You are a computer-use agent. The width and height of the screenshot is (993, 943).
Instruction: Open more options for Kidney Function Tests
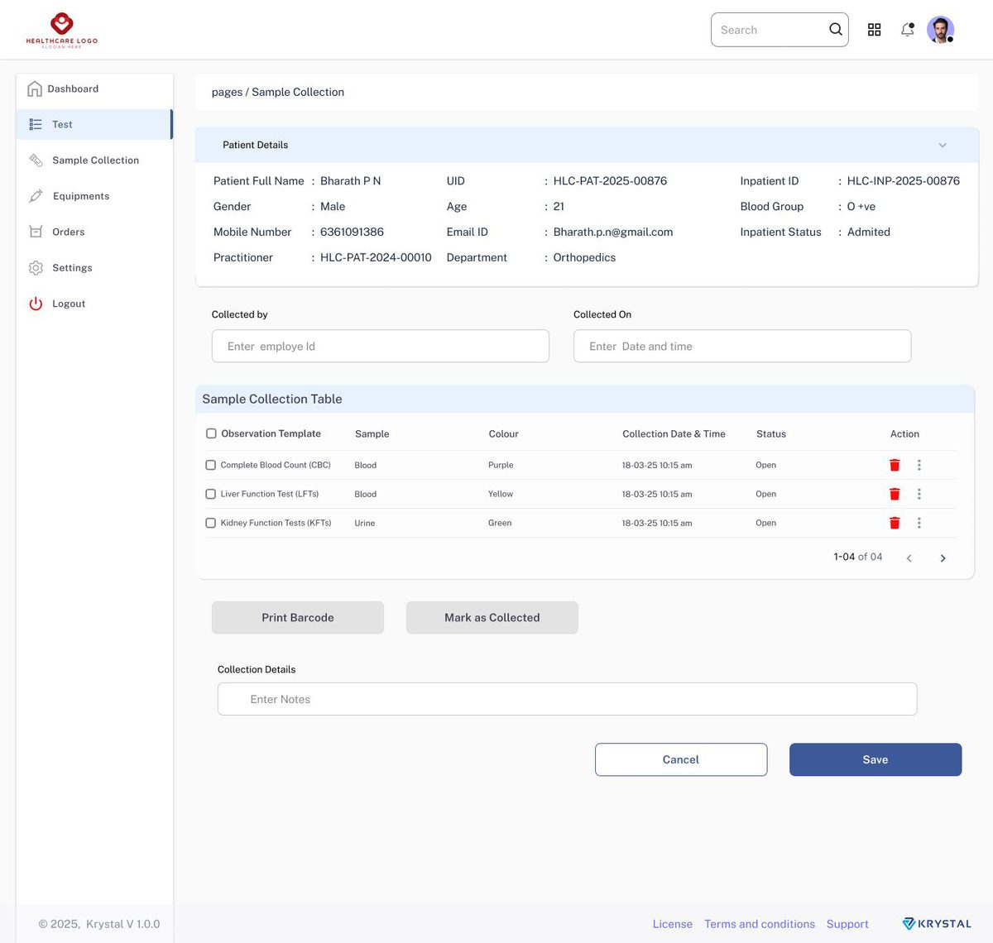tap(919, 523)
